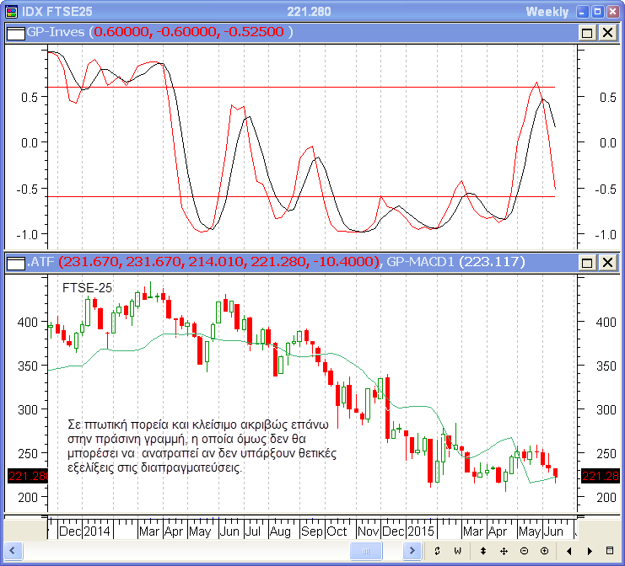This screenshot has height=566, width=625.
Task: Click the zoom out minus-circle icon
Action: [x=524, y=551]
